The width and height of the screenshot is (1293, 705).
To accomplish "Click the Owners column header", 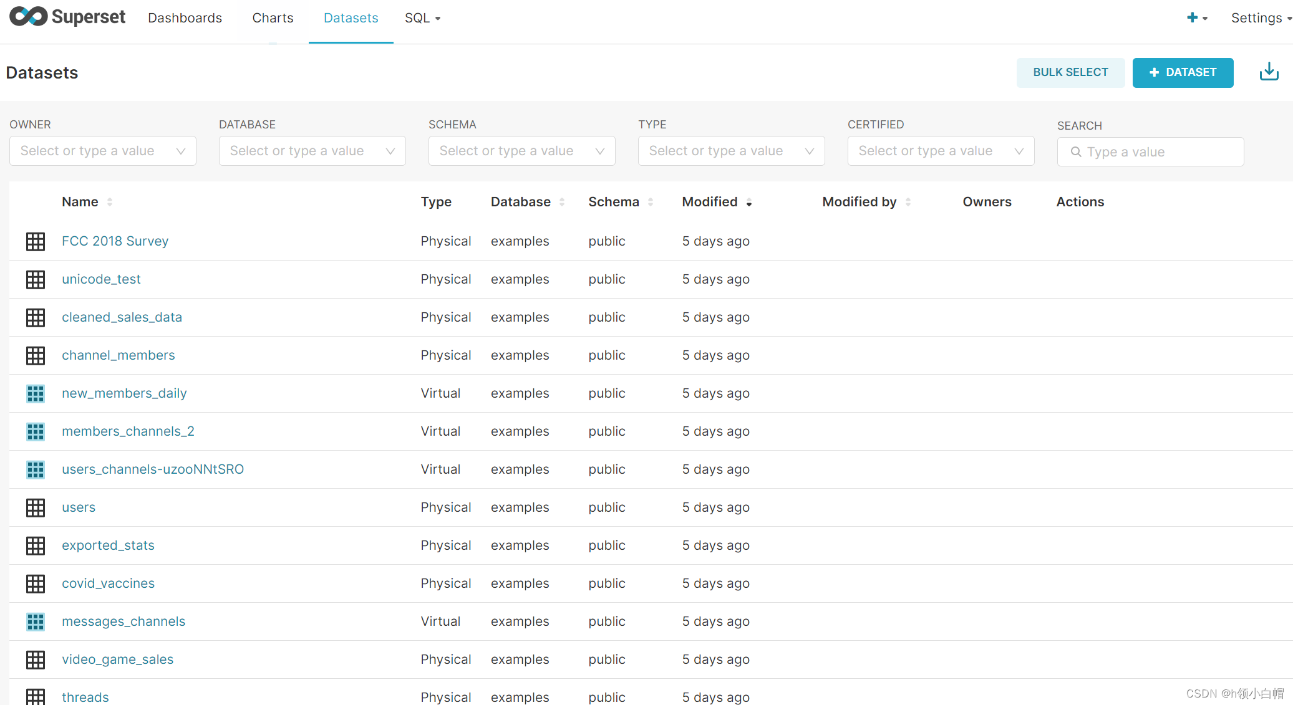I will 987,202.
